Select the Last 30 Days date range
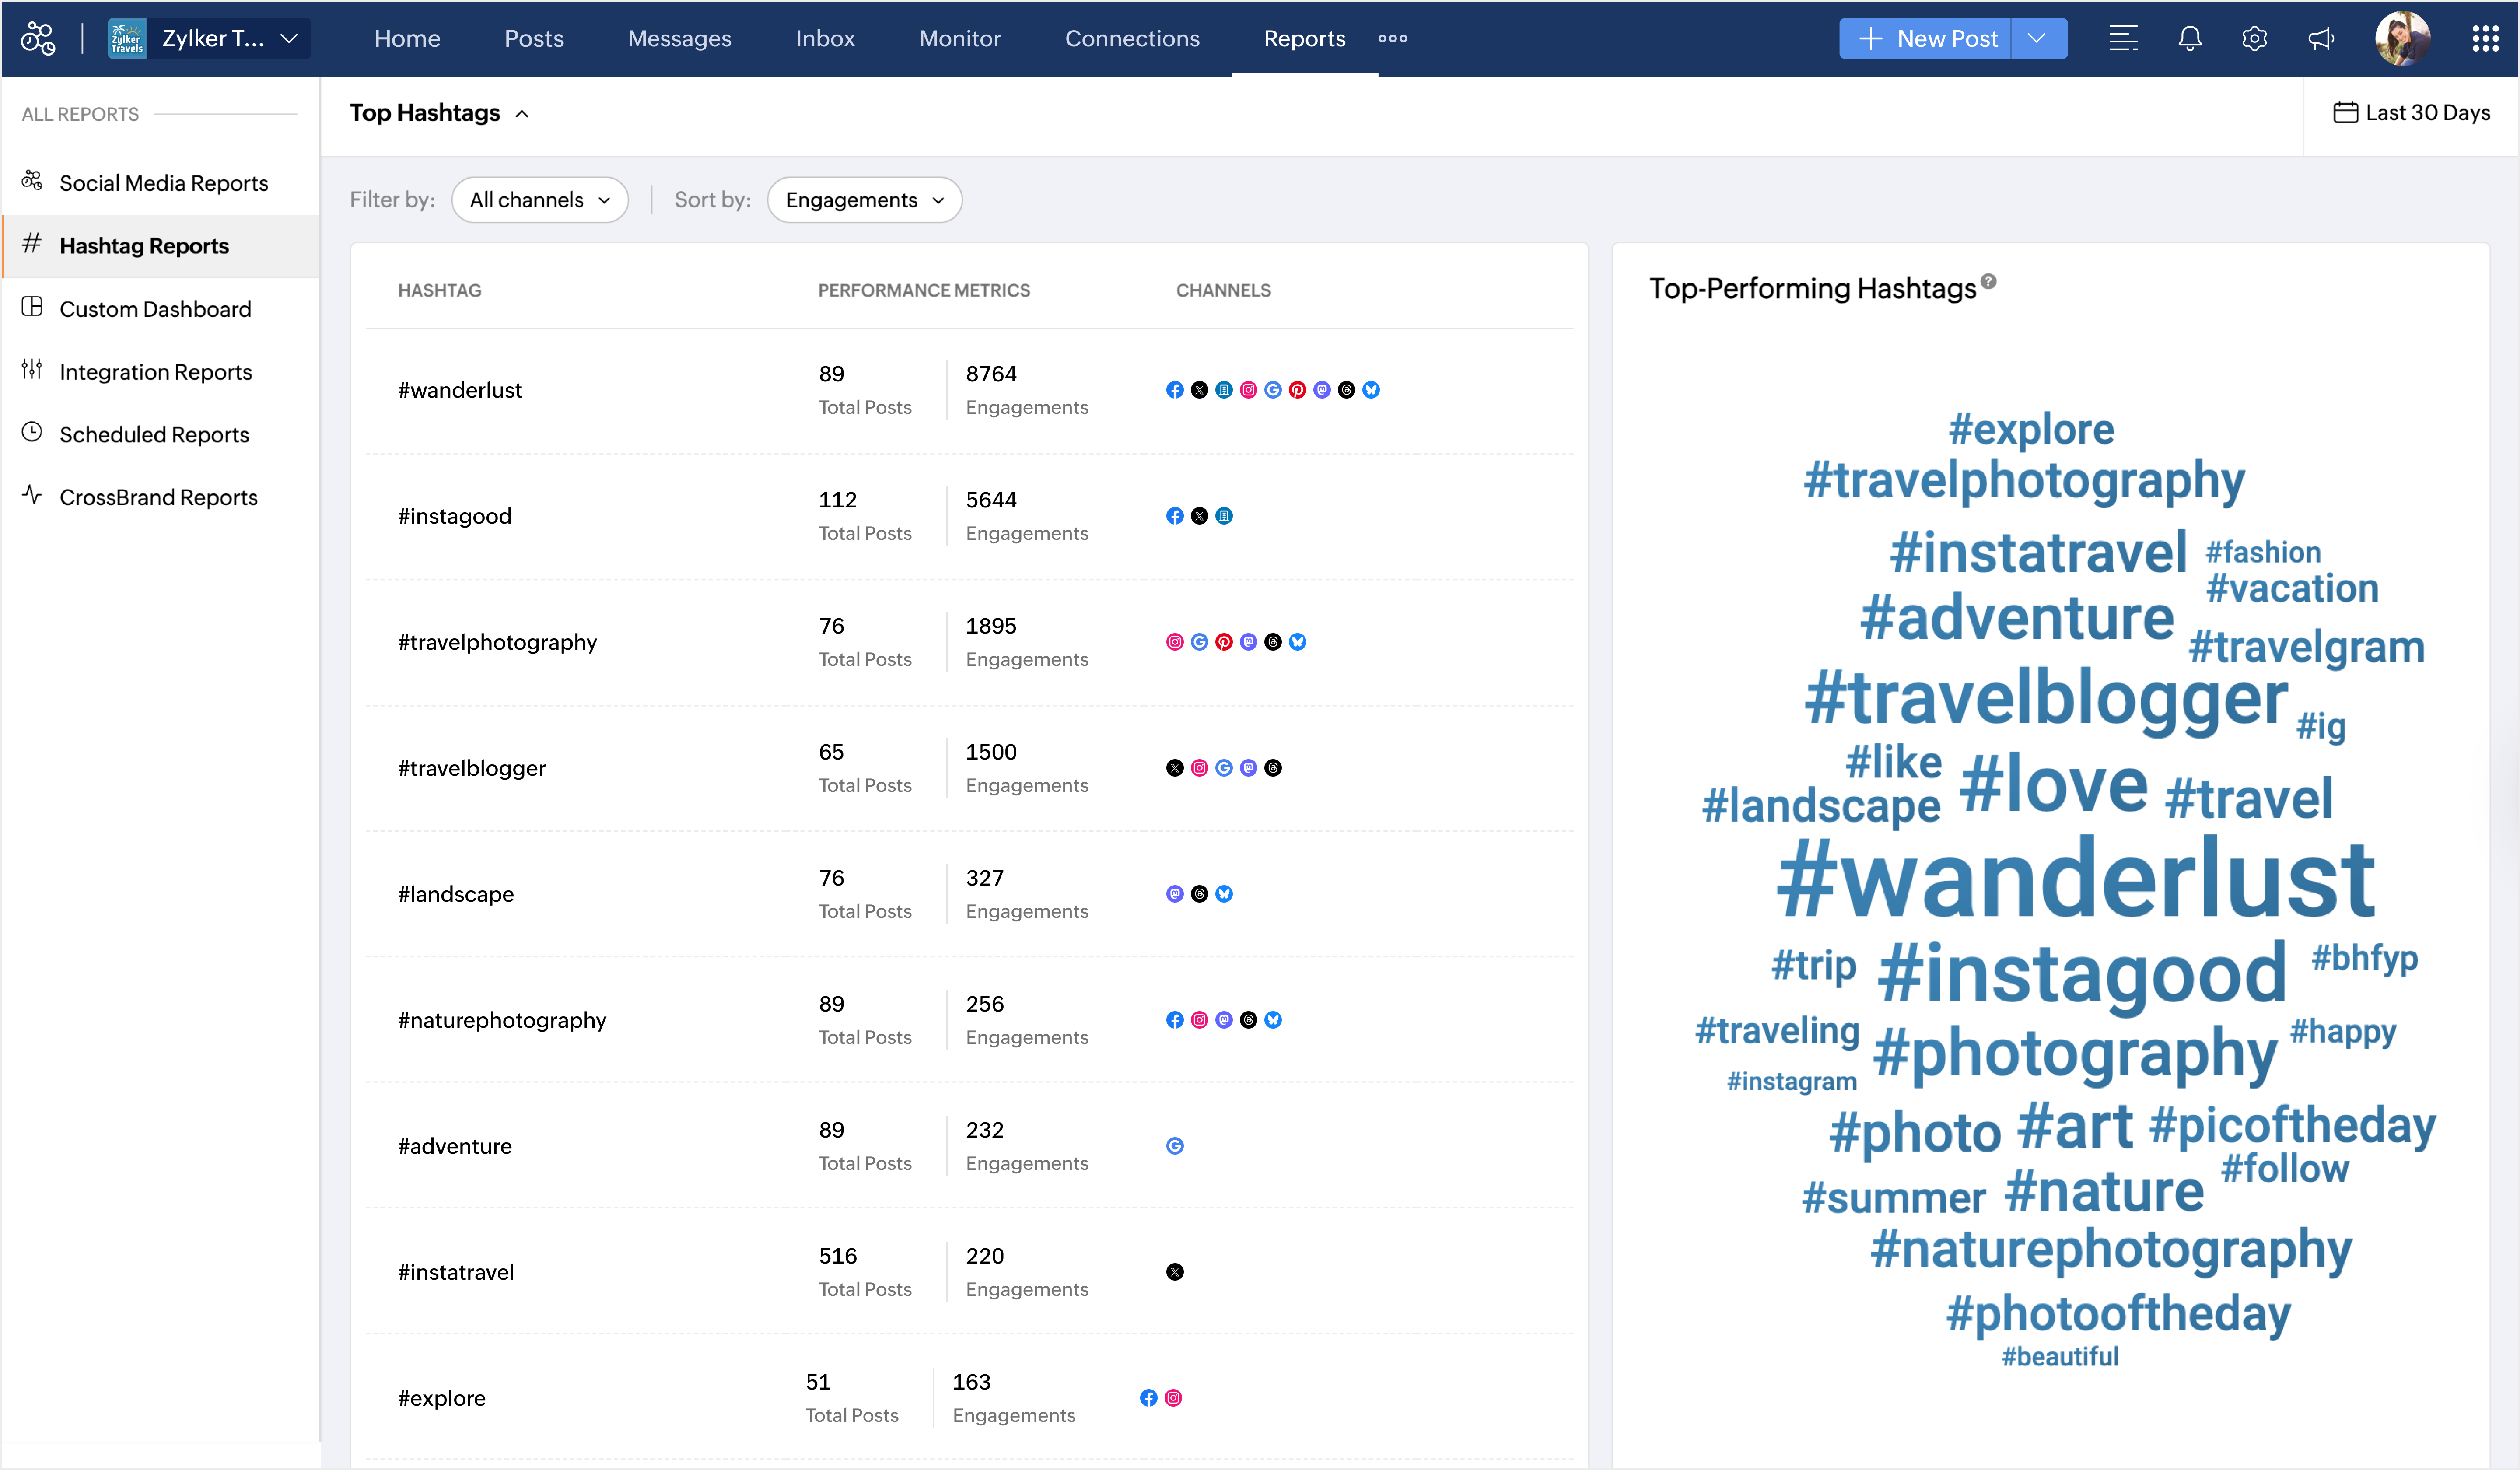Screen dimensions: 2520x1470 [x=2411, y=113]
